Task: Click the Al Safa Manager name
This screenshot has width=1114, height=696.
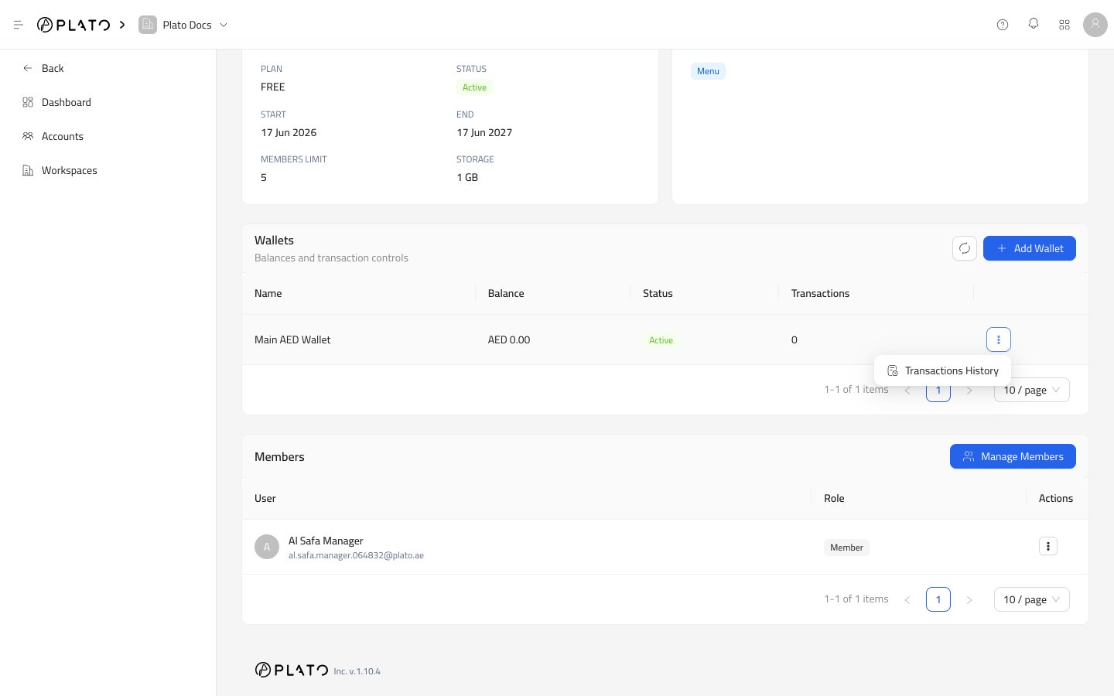Action: (x=326, y=541)
